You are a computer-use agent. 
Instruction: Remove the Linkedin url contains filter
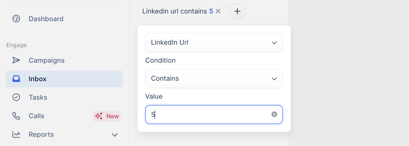point(218,11)
